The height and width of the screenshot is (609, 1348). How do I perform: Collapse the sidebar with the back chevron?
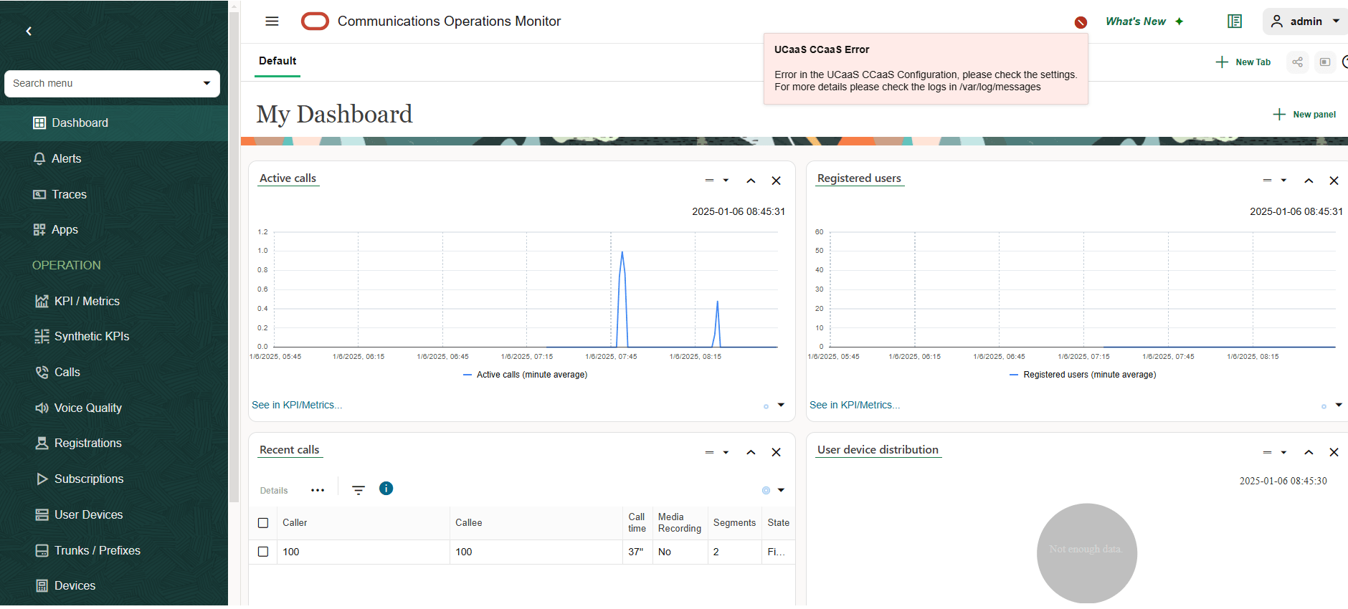[x=29, y=31]
